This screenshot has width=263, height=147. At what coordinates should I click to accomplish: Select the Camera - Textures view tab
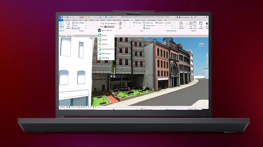coord(66,36)
